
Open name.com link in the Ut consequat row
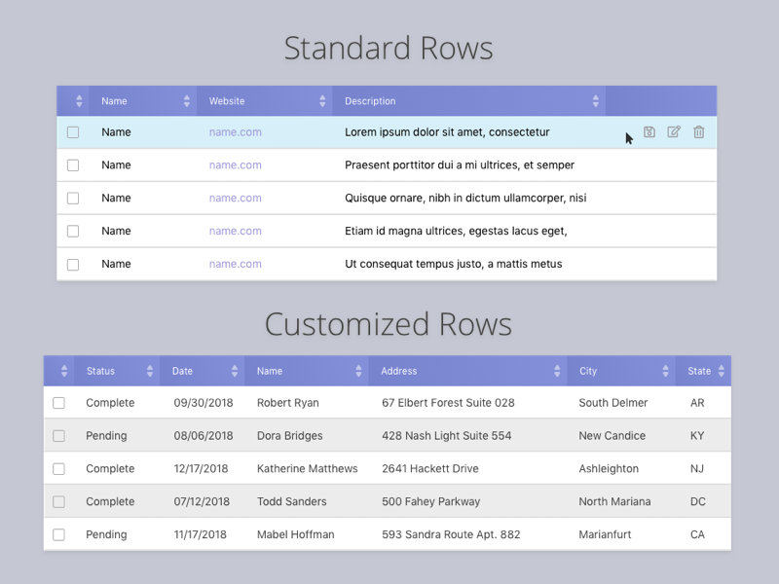click(x=235, y=264)
